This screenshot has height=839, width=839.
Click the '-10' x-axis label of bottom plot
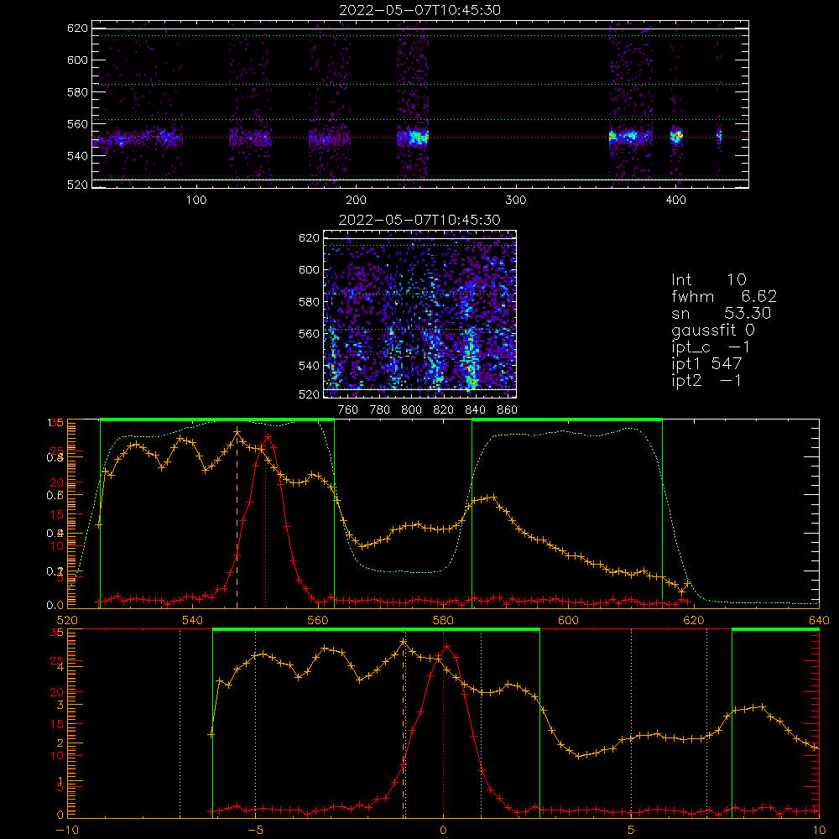point(67,831)
